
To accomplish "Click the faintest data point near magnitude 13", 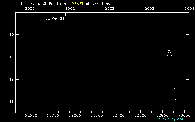I will [x=175, y=100].
